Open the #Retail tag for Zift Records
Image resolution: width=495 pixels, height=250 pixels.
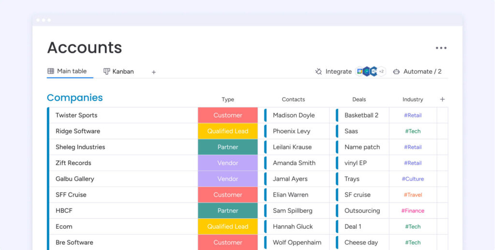pyautogui.click(x=413, y=163)
